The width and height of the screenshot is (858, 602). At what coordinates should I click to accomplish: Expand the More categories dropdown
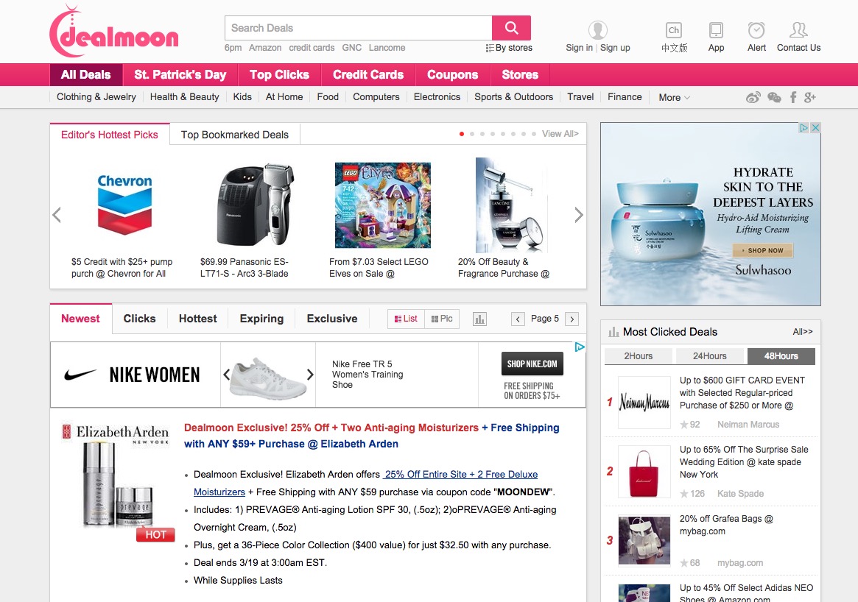(x=674, y=97)
